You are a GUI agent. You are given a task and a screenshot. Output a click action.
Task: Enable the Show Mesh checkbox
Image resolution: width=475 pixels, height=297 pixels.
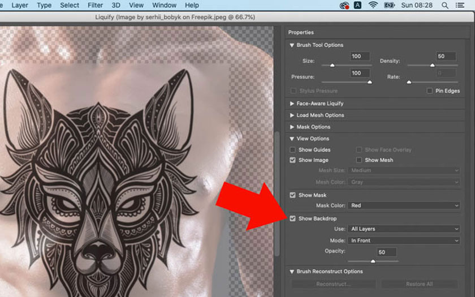pos(359,160)
